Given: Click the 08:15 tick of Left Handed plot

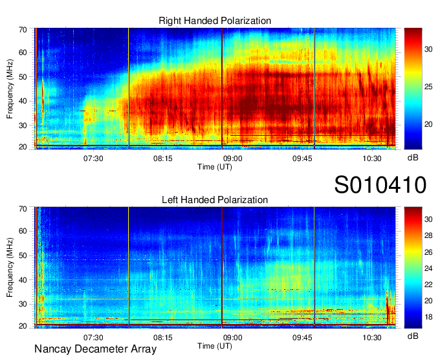Looking at the screenshot, I should (163, 338).
